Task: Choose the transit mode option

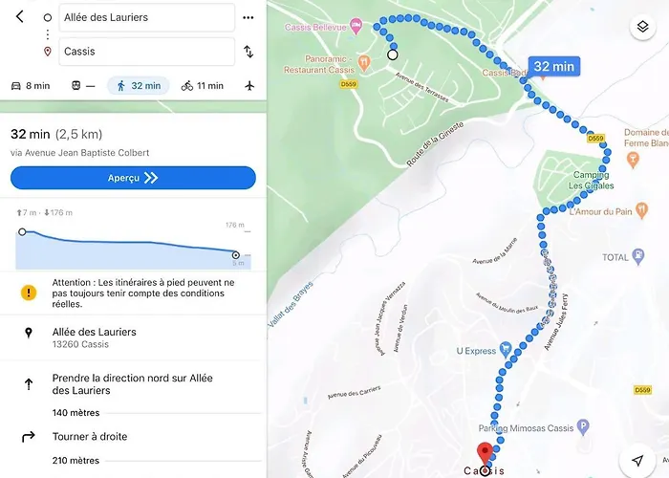Action: tap(83, 86)
